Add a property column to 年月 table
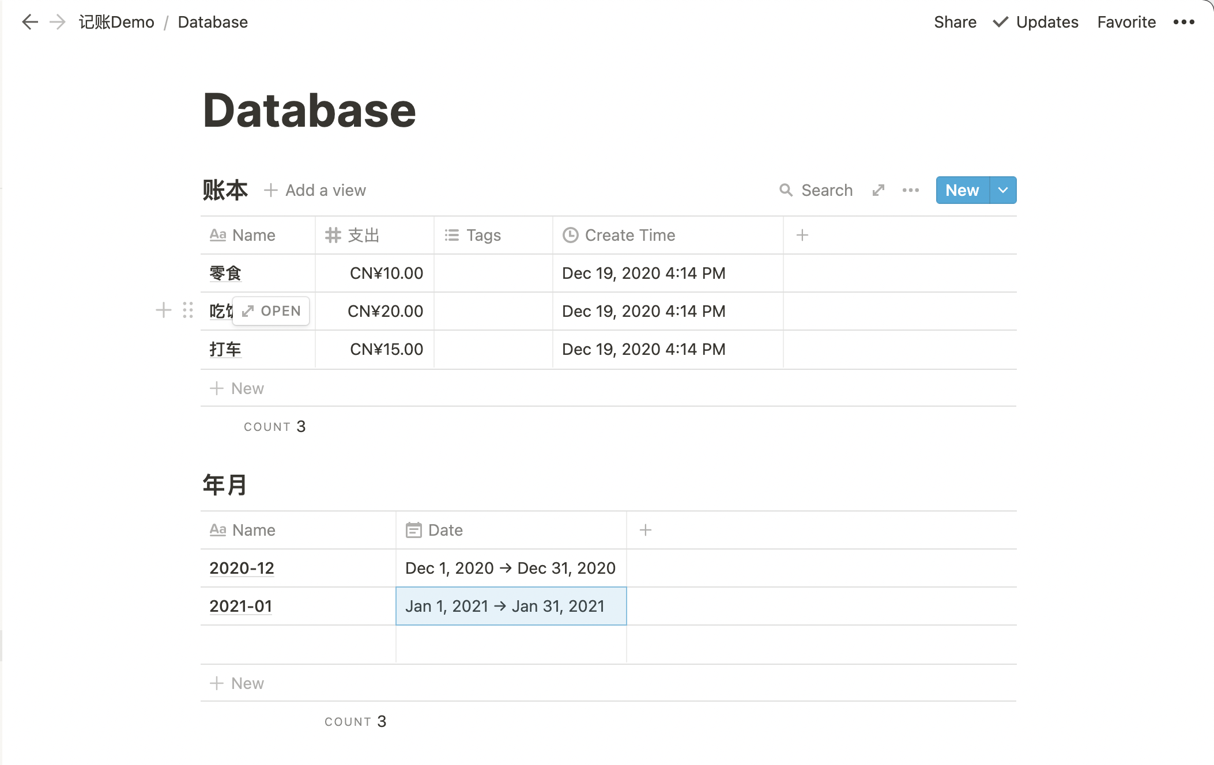1214x765 pixels. coord(645,530)
